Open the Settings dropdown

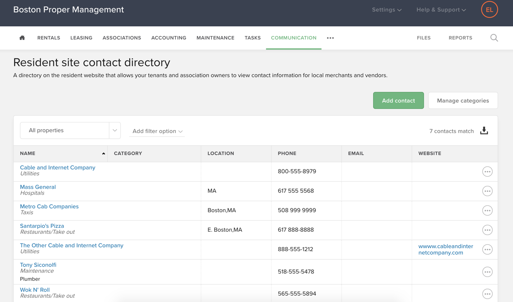click(386, 9)
